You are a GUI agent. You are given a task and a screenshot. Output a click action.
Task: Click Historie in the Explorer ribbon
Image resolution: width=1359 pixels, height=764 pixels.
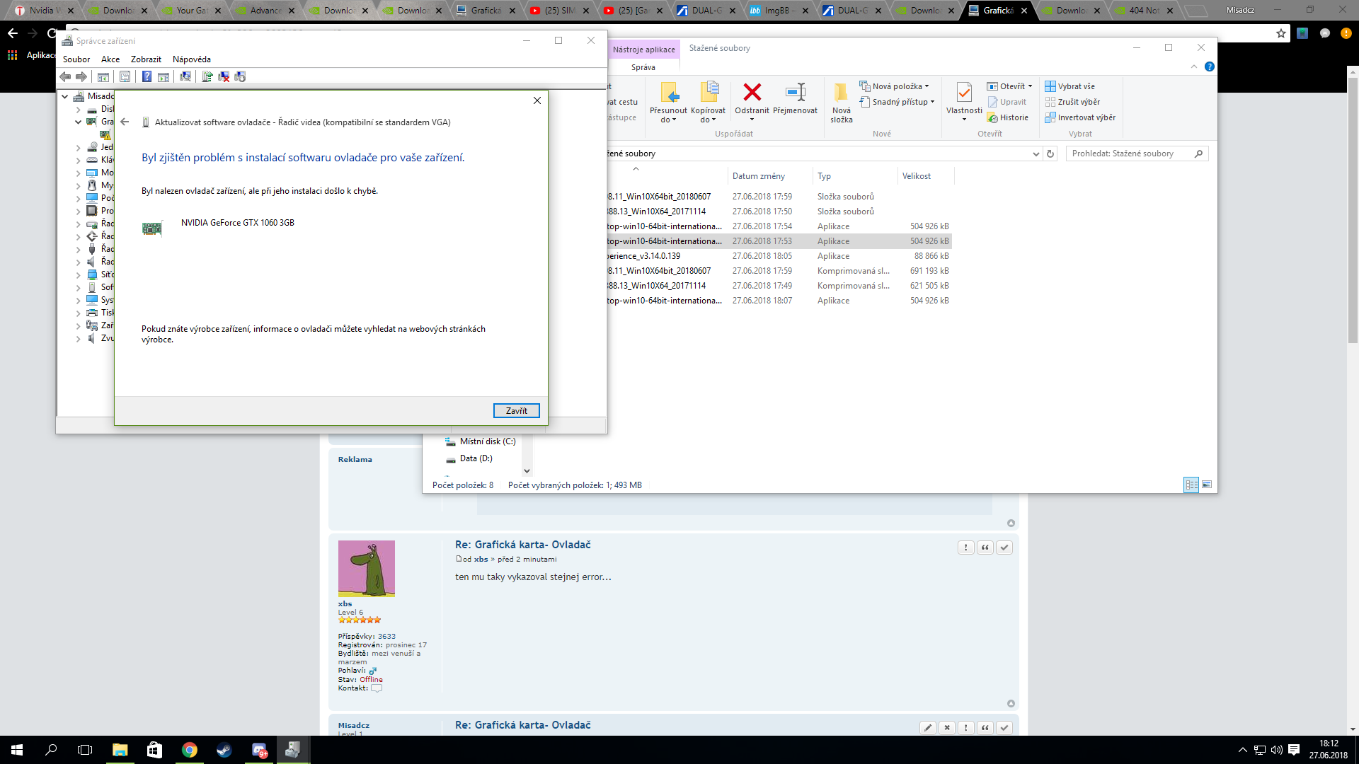point(1008,117)
